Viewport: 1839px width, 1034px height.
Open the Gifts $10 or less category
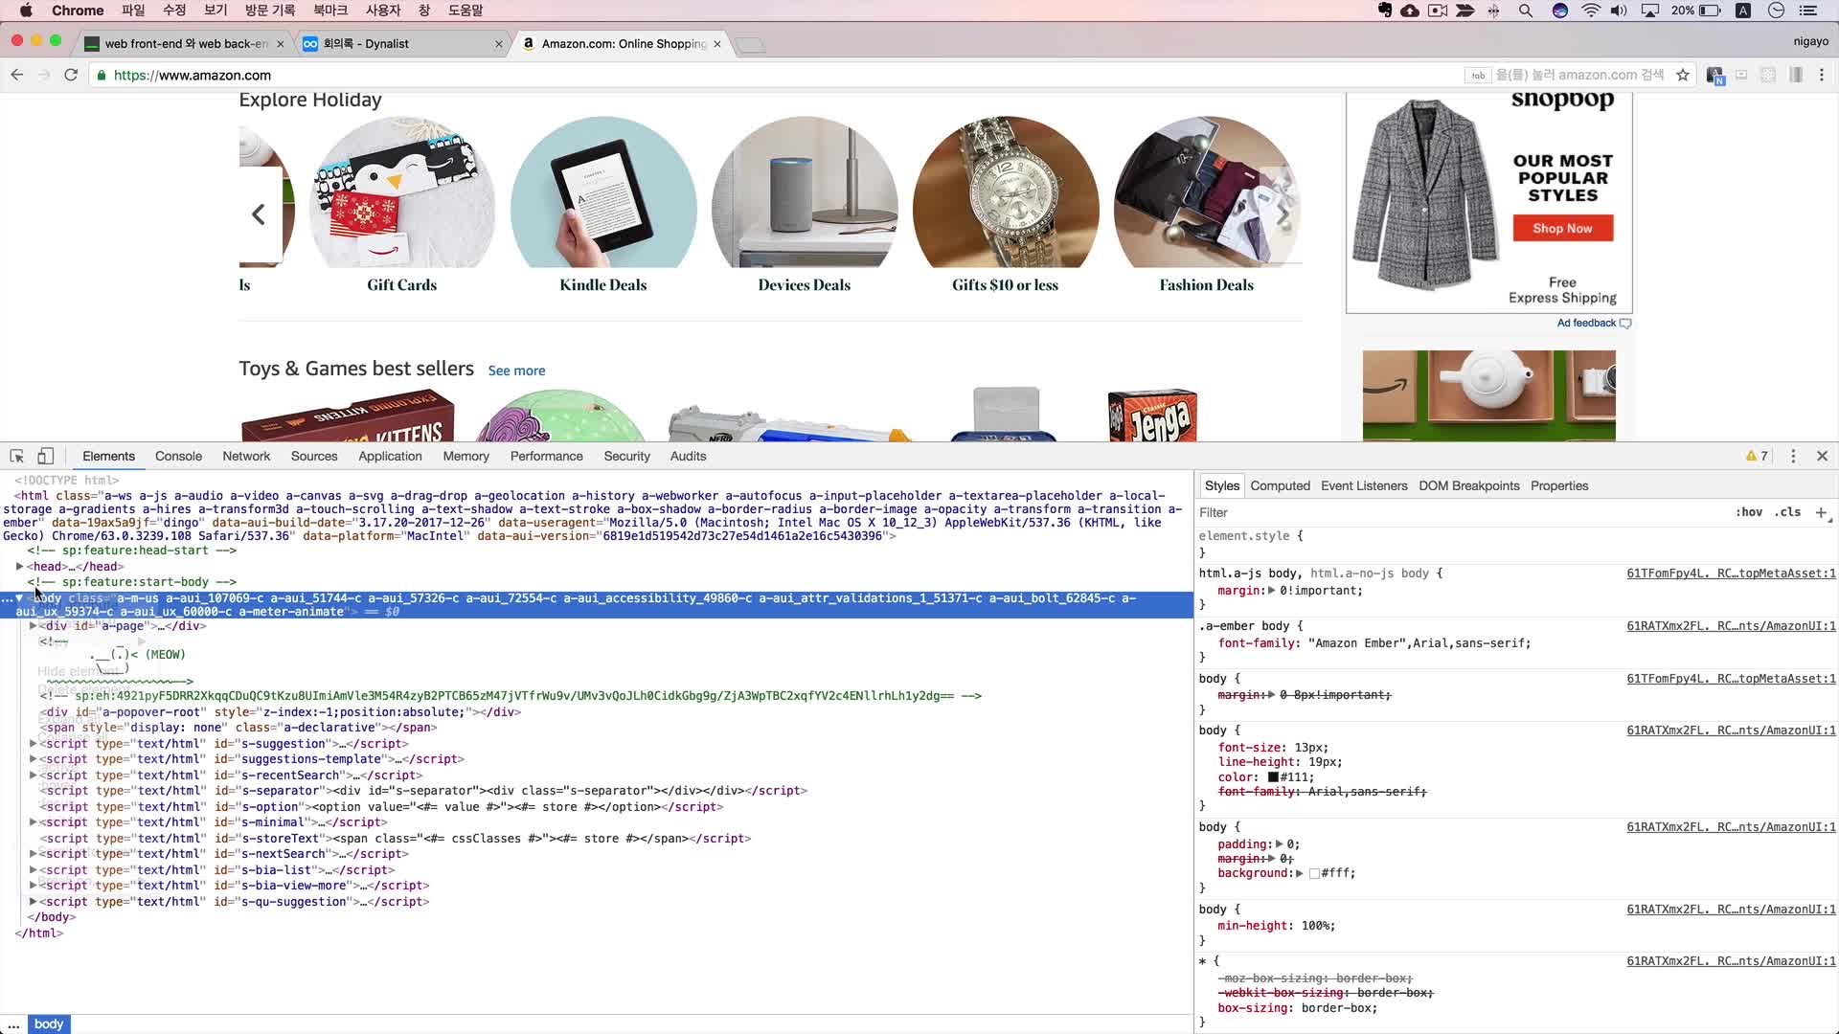[x=1006, y=206]
